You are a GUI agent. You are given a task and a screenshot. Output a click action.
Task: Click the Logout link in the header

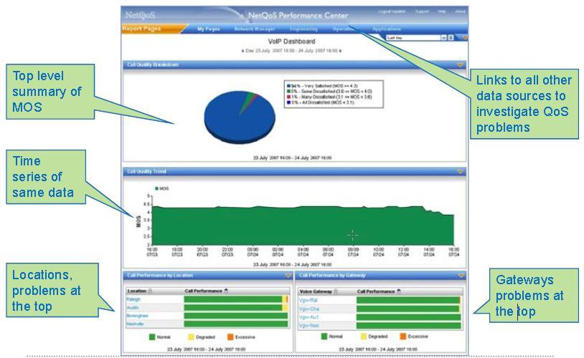click(x=392, y=11)
